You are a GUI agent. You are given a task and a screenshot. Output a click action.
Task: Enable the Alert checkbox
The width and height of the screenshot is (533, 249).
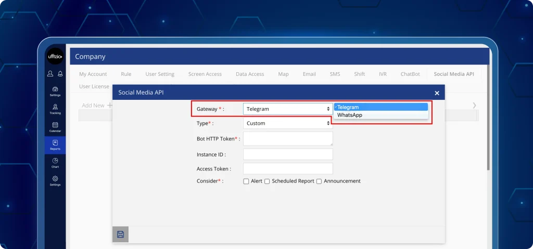coord(246,181)
